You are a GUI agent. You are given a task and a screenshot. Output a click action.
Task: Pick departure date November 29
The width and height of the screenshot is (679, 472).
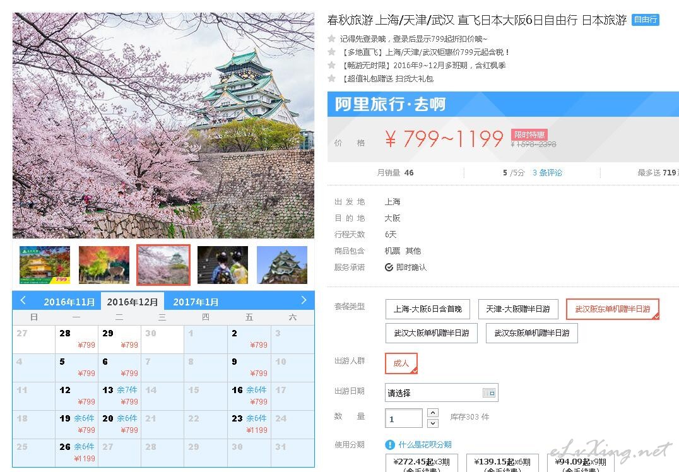pyautogui.click(x=119, y=339)
